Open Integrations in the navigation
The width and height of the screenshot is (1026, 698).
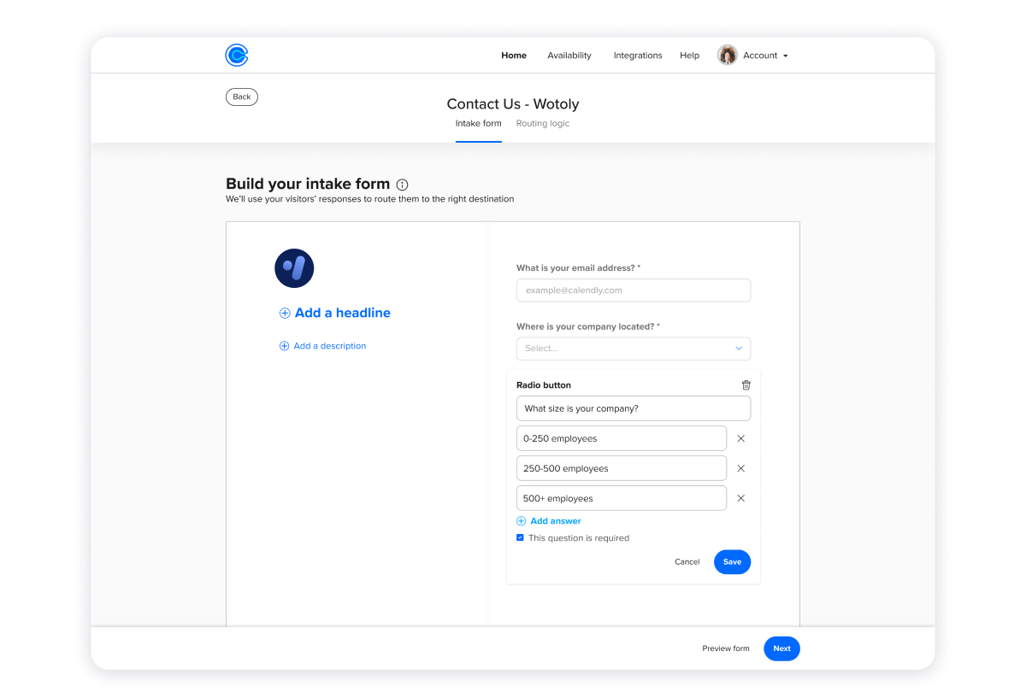[638, 56]
